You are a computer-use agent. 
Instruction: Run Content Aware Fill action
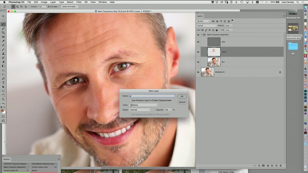(x=16, y=170)
